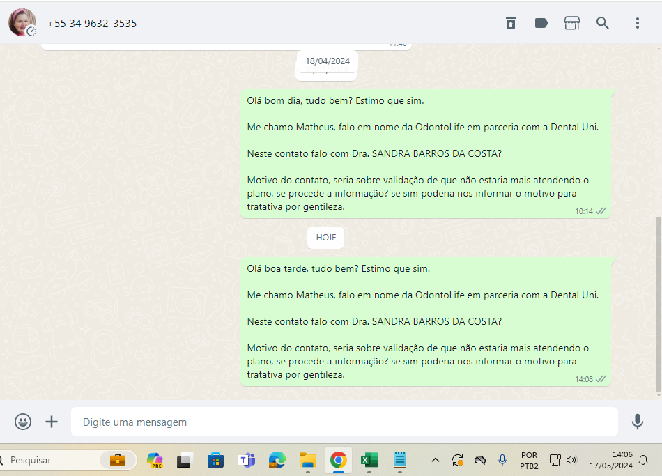This screenshot has height=476, width=662.
Task: Open clock showing 14:06 17/05/2024
Action: (611, 460)
